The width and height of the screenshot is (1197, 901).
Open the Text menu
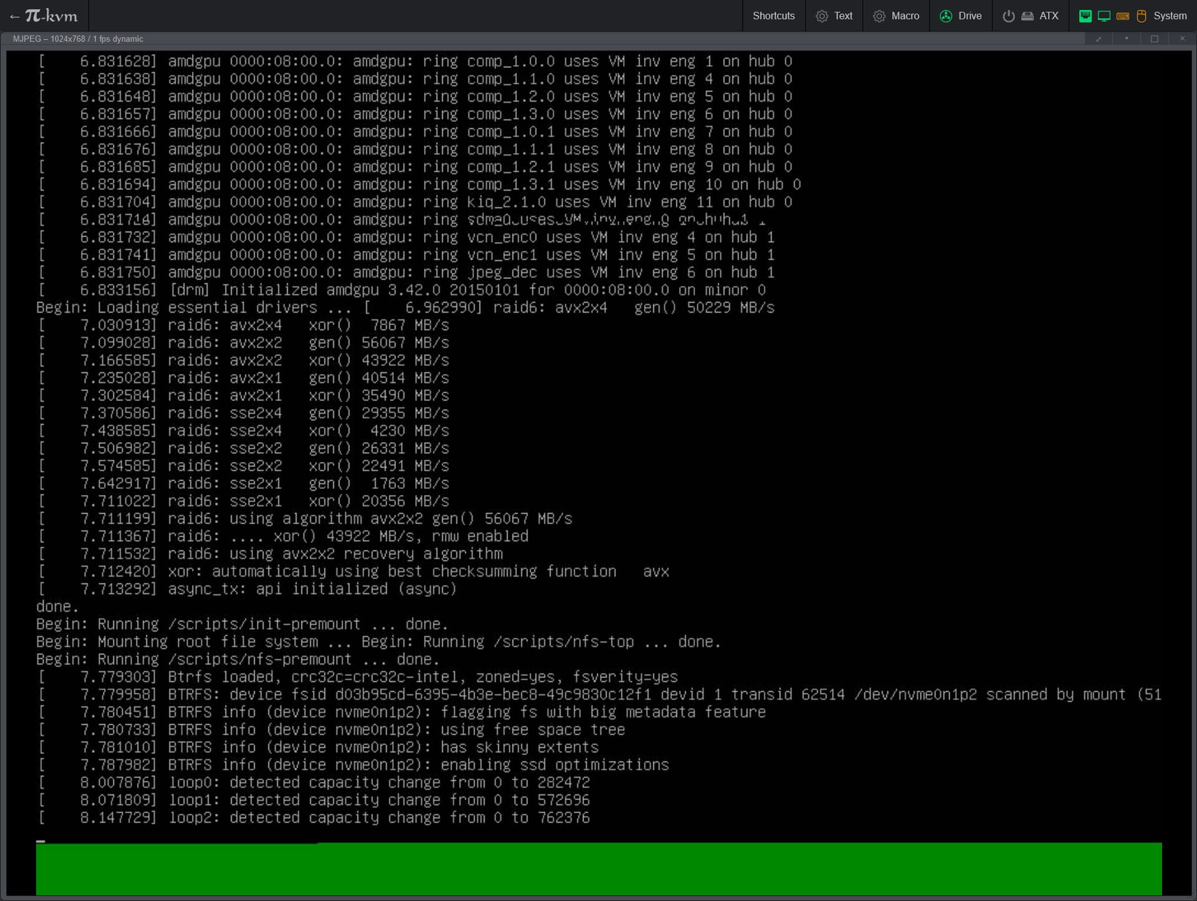(843, 16)
